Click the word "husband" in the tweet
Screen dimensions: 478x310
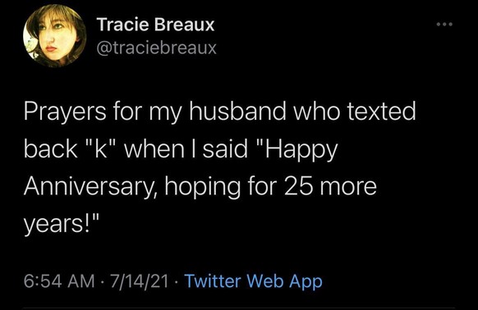238,110
